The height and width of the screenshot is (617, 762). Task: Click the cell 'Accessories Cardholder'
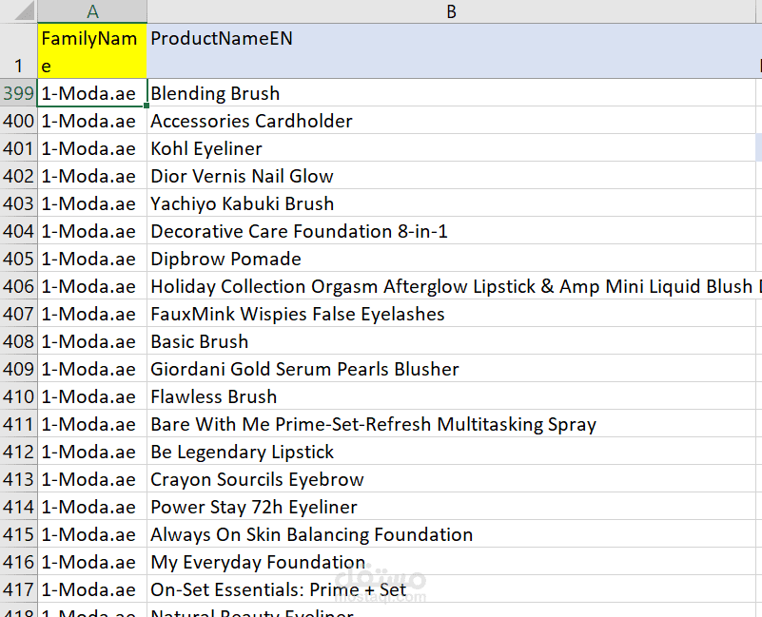coord(451,121)
